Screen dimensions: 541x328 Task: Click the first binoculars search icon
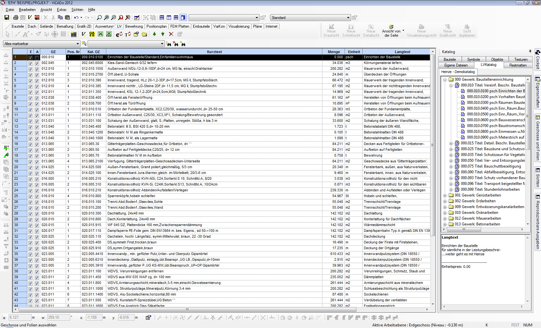[x=169, y=44]
